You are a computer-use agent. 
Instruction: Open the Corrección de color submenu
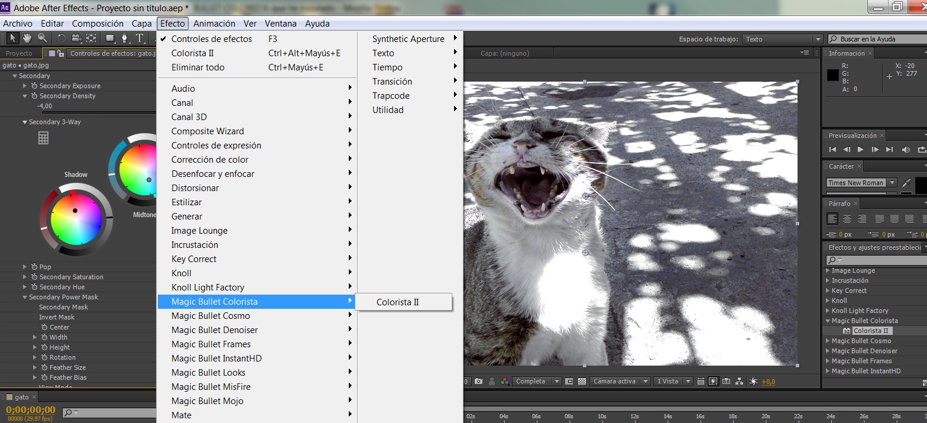(x=257, y=160)
